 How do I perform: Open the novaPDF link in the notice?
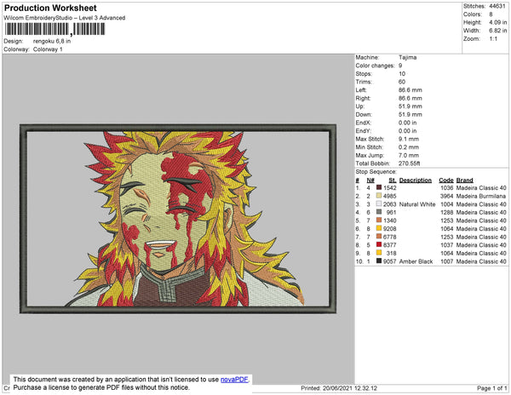click(234, 380)
